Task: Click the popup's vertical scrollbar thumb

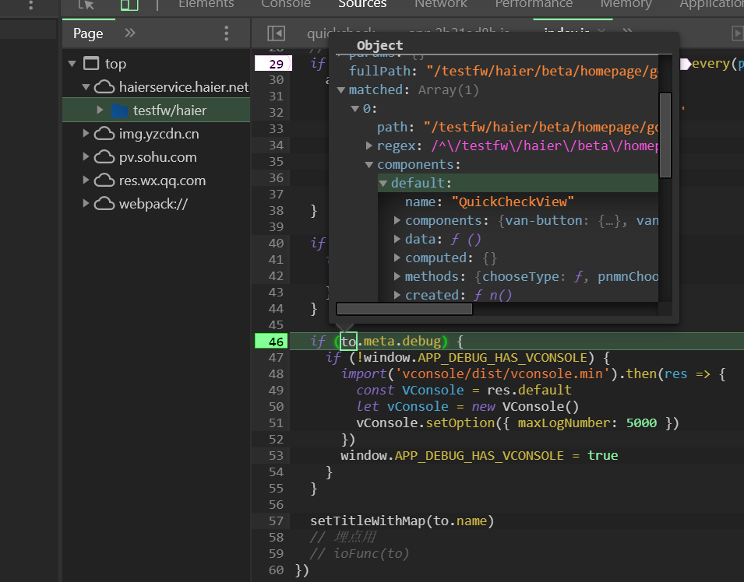Action: [x=665, y=135]
